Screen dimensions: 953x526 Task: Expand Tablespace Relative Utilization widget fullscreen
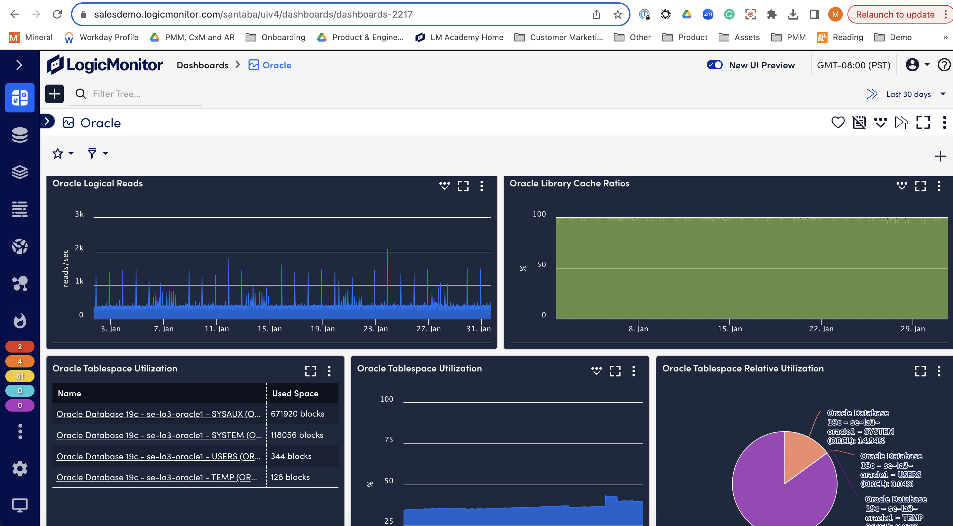(920, 371)
